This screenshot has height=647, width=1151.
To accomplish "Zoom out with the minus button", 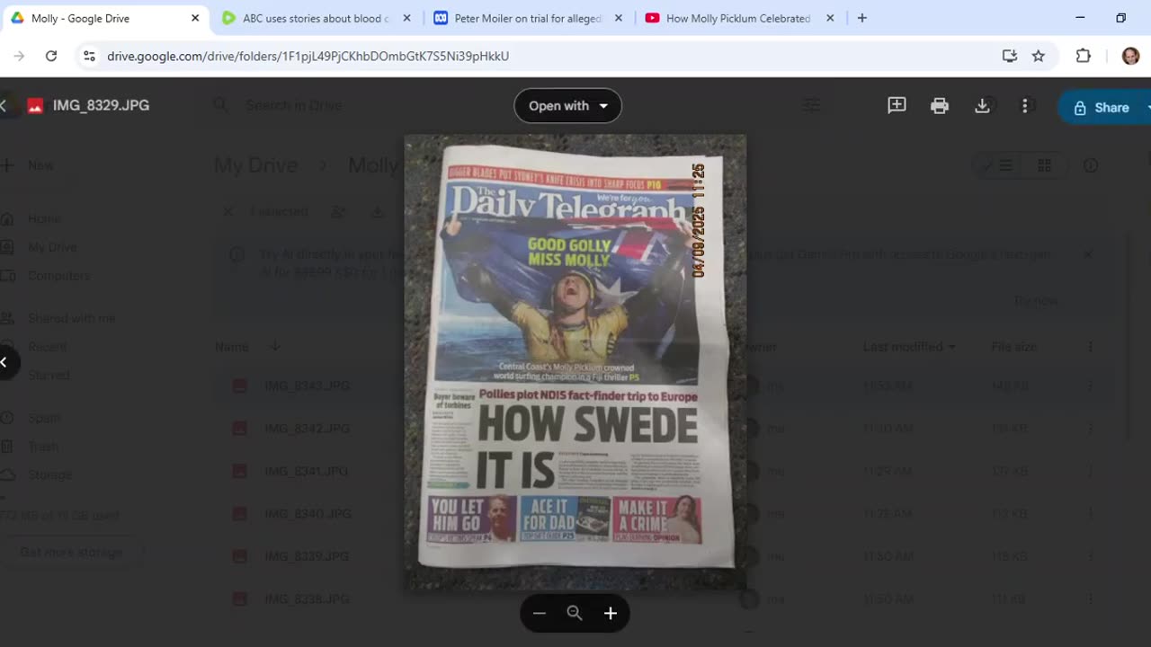I will pos(540,613).
